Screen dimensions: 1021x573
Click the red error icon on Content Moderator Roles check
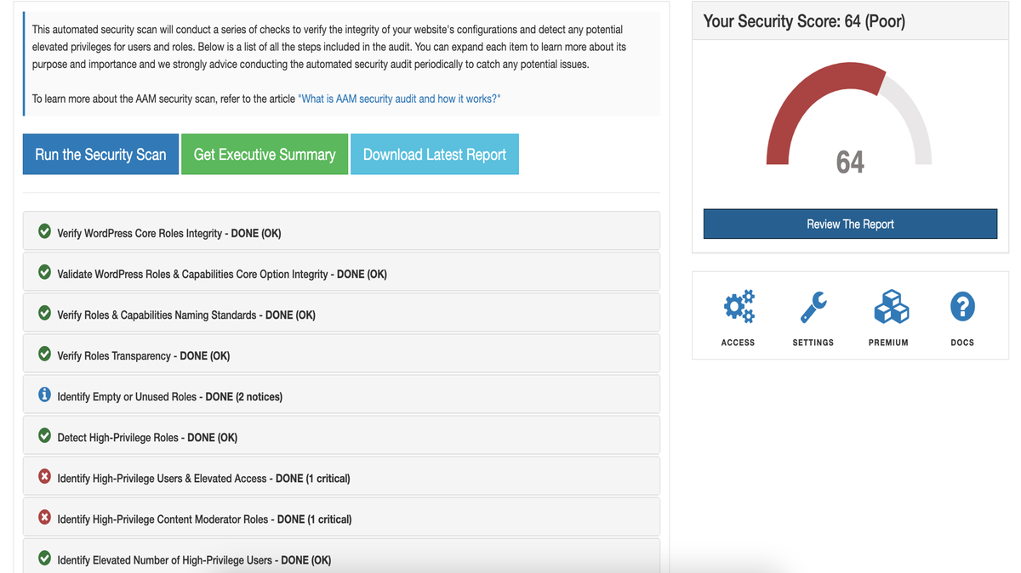(44, 516)
